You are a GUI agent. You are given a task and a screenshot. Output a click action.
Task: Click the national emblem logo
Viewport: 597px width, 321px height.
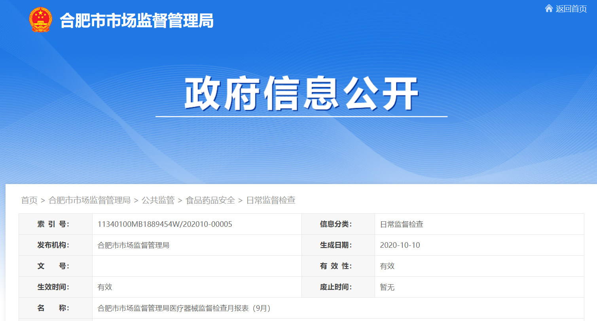click(x=41, y=20)
